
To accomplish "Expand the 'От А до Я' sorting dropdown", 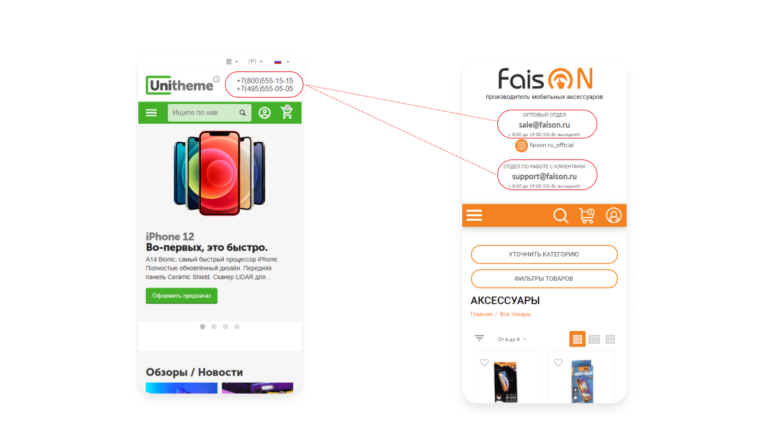I will (x=512, y=339).
